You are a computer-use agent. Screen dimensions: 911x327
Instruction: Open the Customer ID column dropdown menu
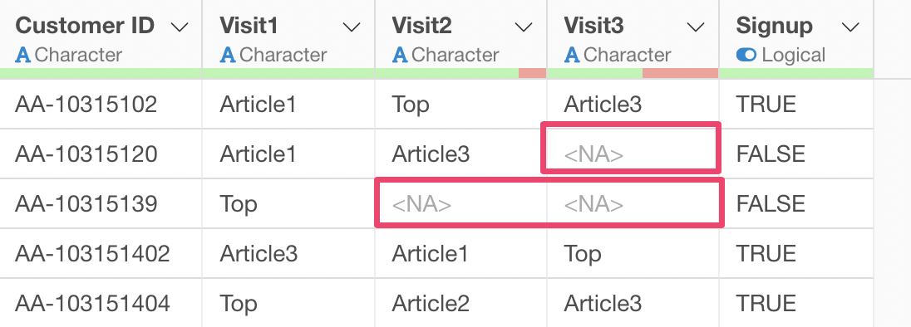(180, 27)
